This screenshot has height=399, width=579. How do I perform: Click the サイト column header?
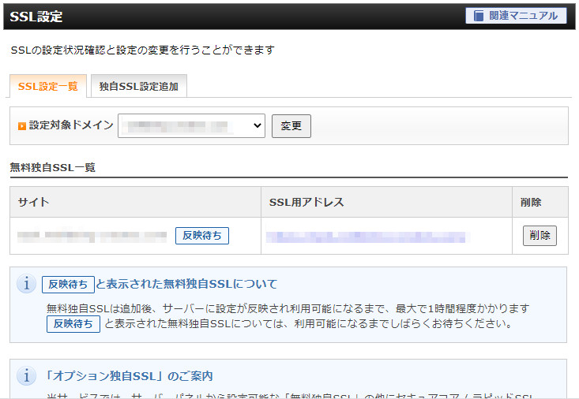[136, 202]
